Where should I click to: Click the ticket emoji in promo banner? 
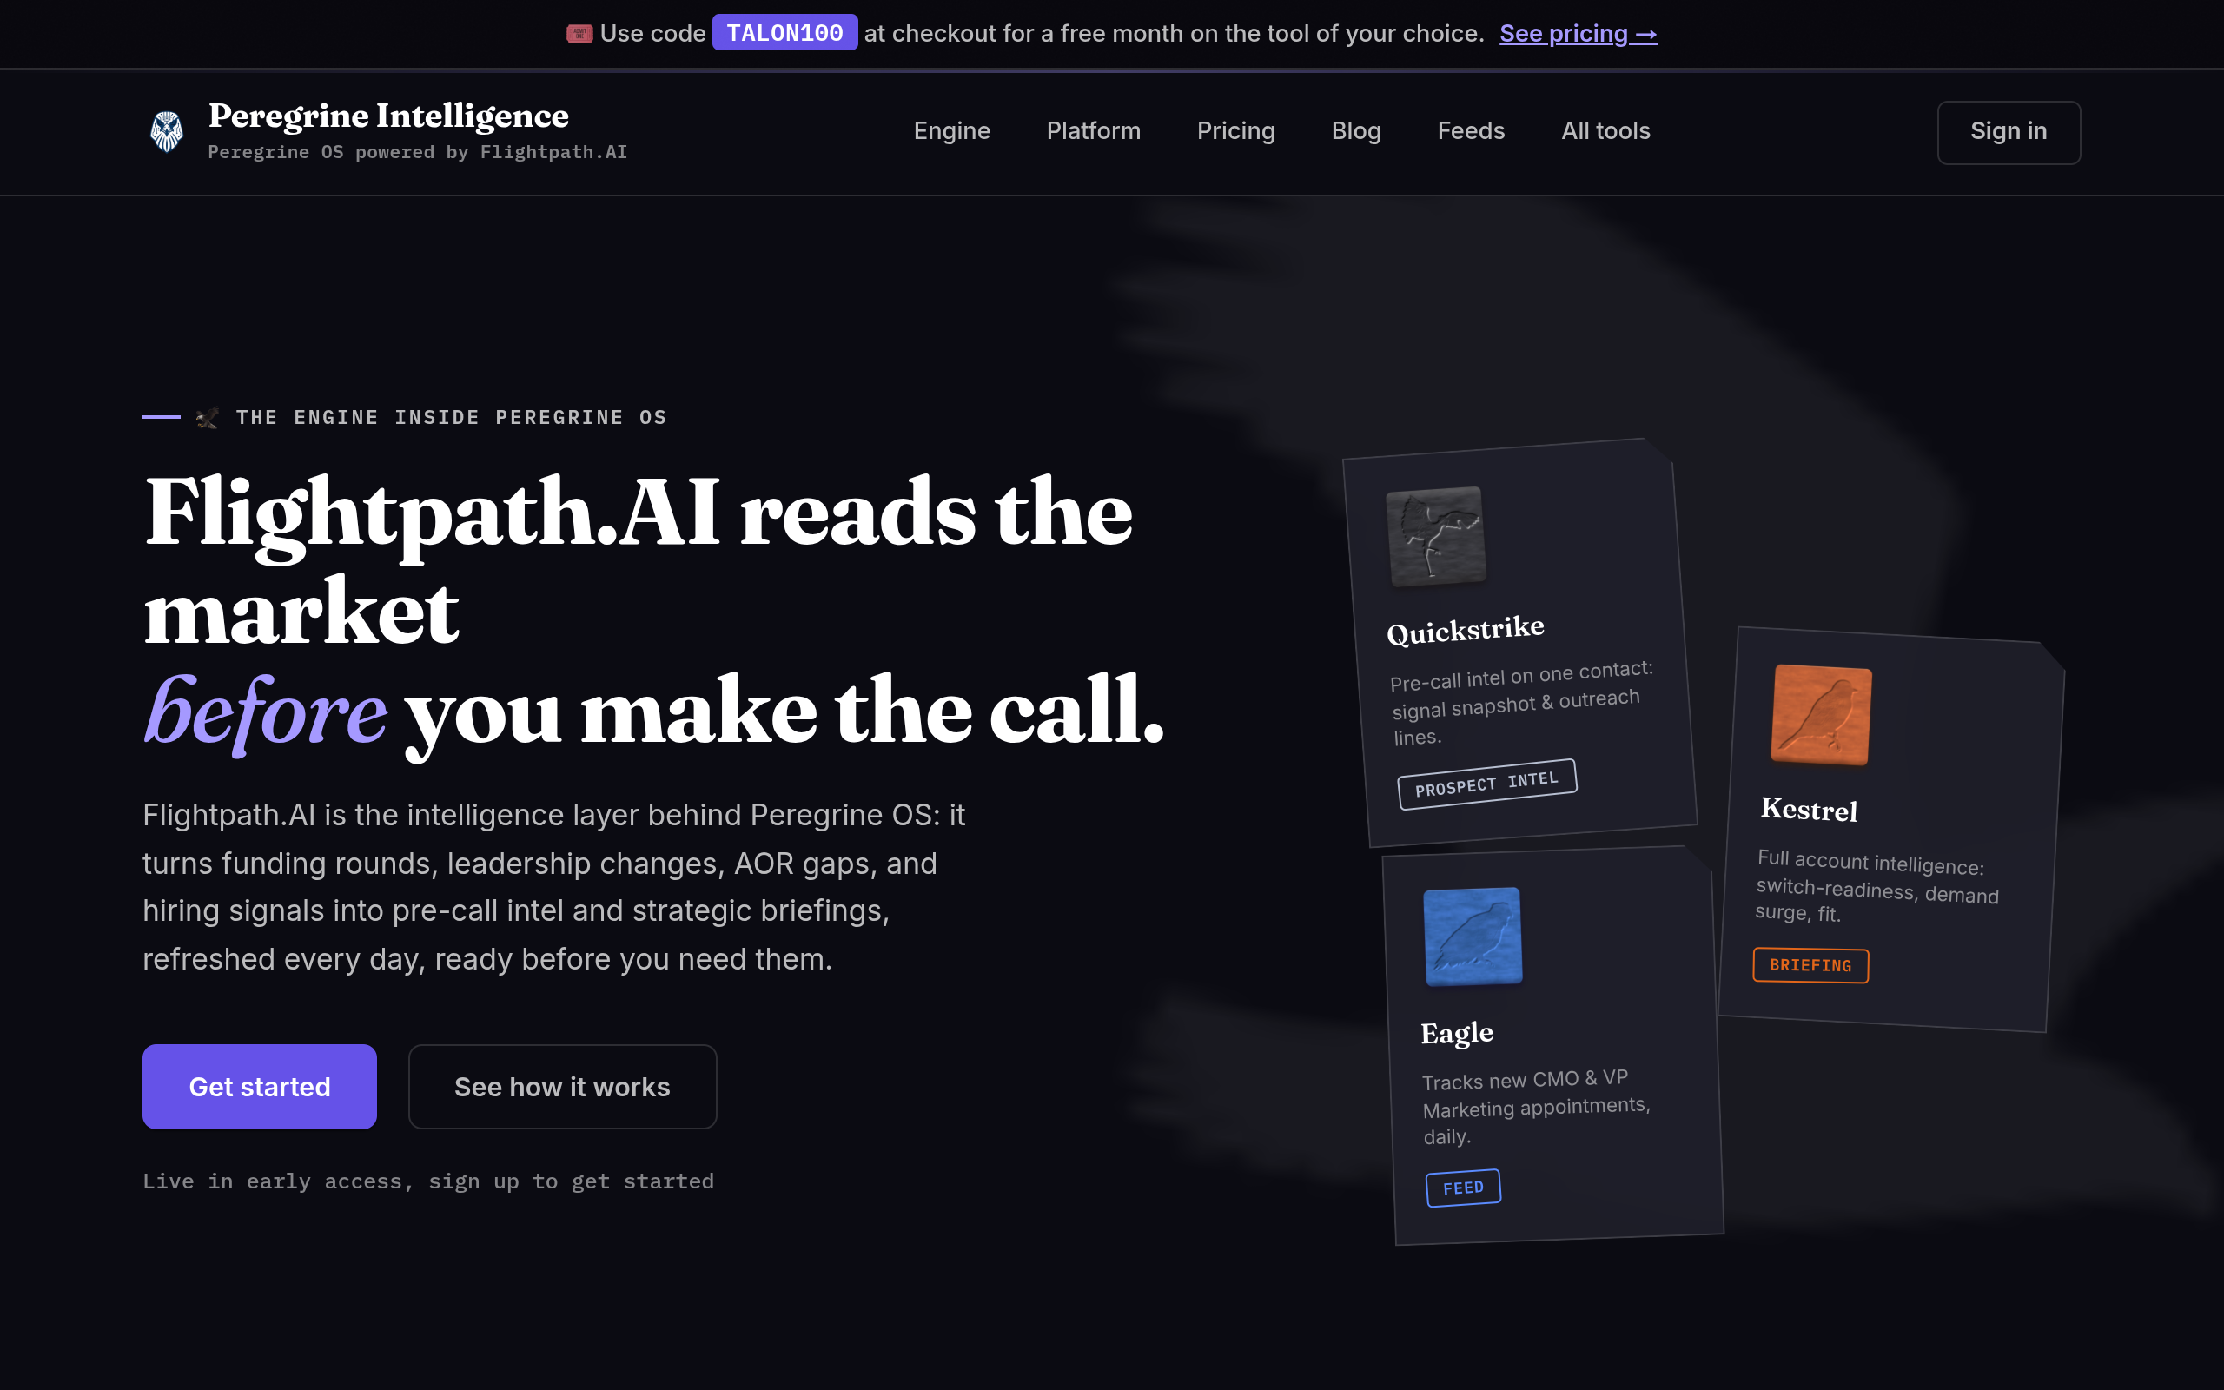pyautogui.click(x=579, y=34)
